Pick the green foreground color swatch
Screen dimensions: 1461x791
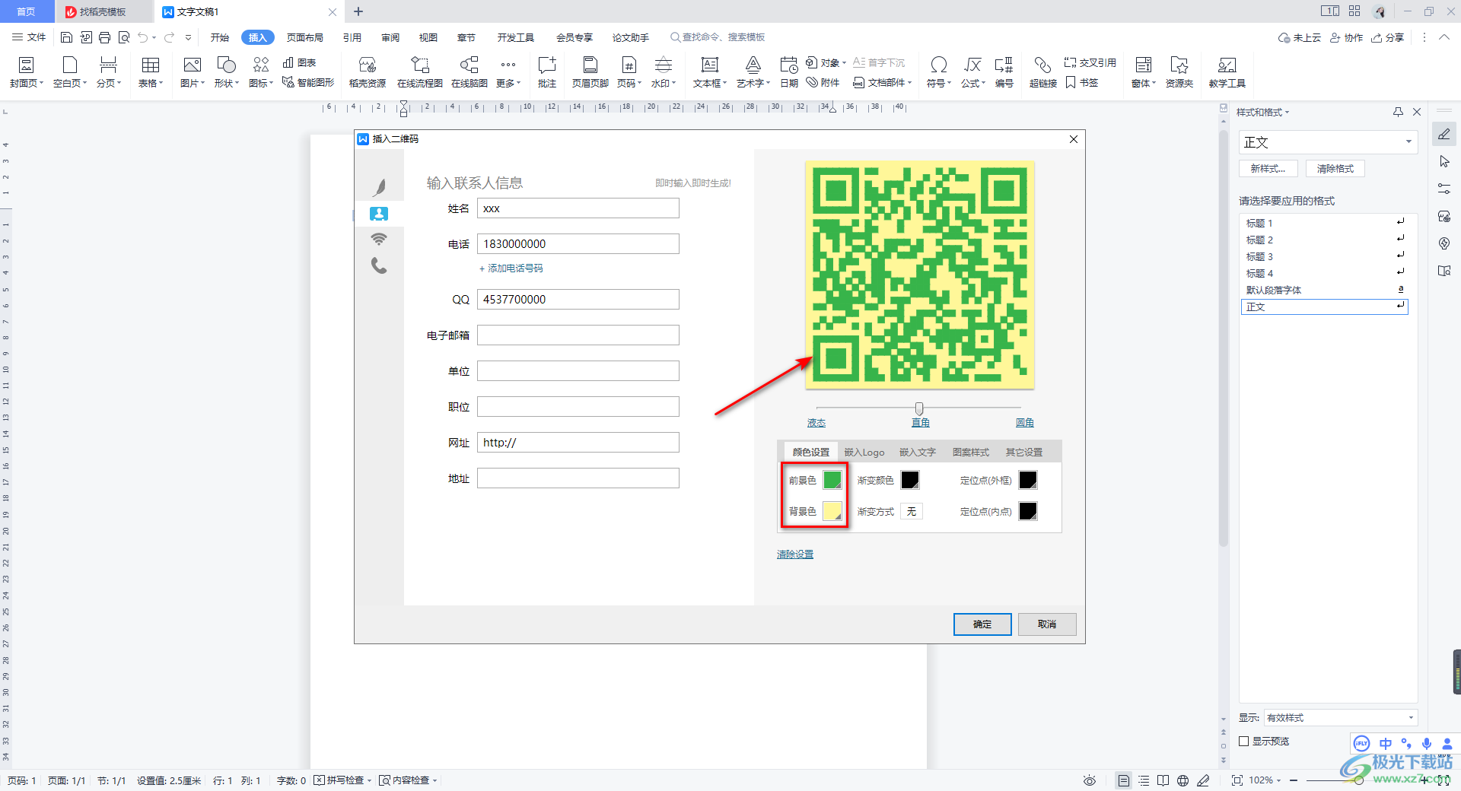pyautogui.click(x=833, y=480)
